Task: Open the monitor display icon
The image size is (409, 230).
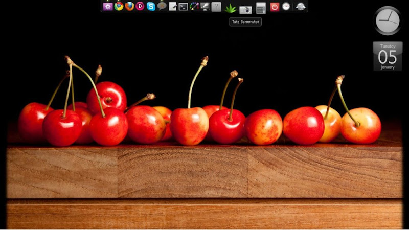Action: point(205,7)
